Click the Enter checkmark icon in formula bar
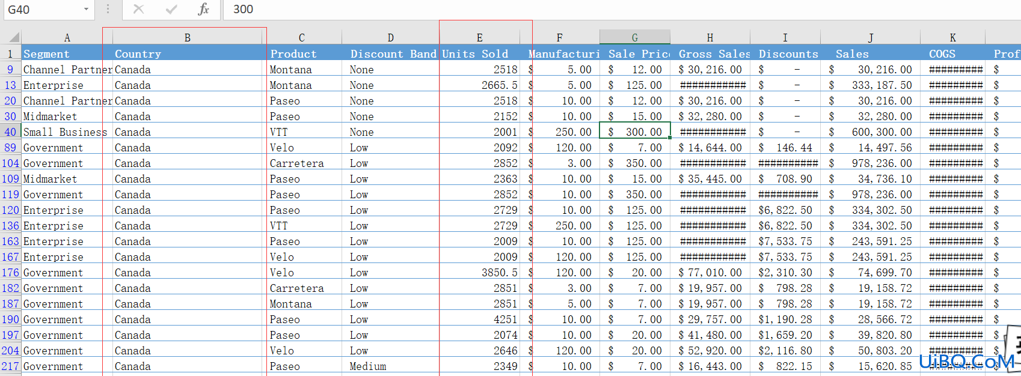The height and width of the screenshot is (376, 1021). click(171, 9)
